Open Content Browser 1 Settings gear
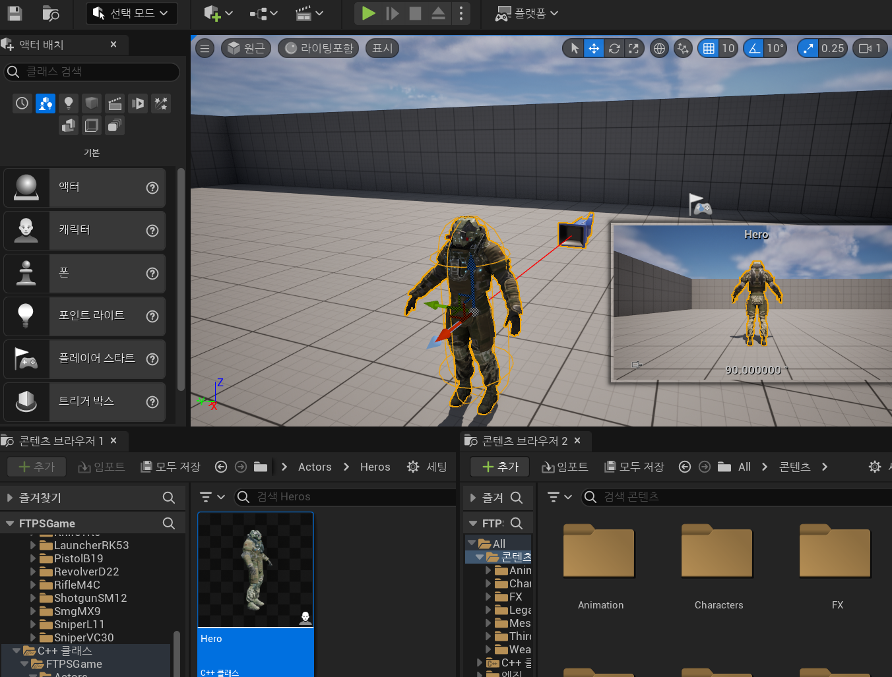The width and height of the screenshot is (892, 677). pyautogui.click(x=427, y=467)
